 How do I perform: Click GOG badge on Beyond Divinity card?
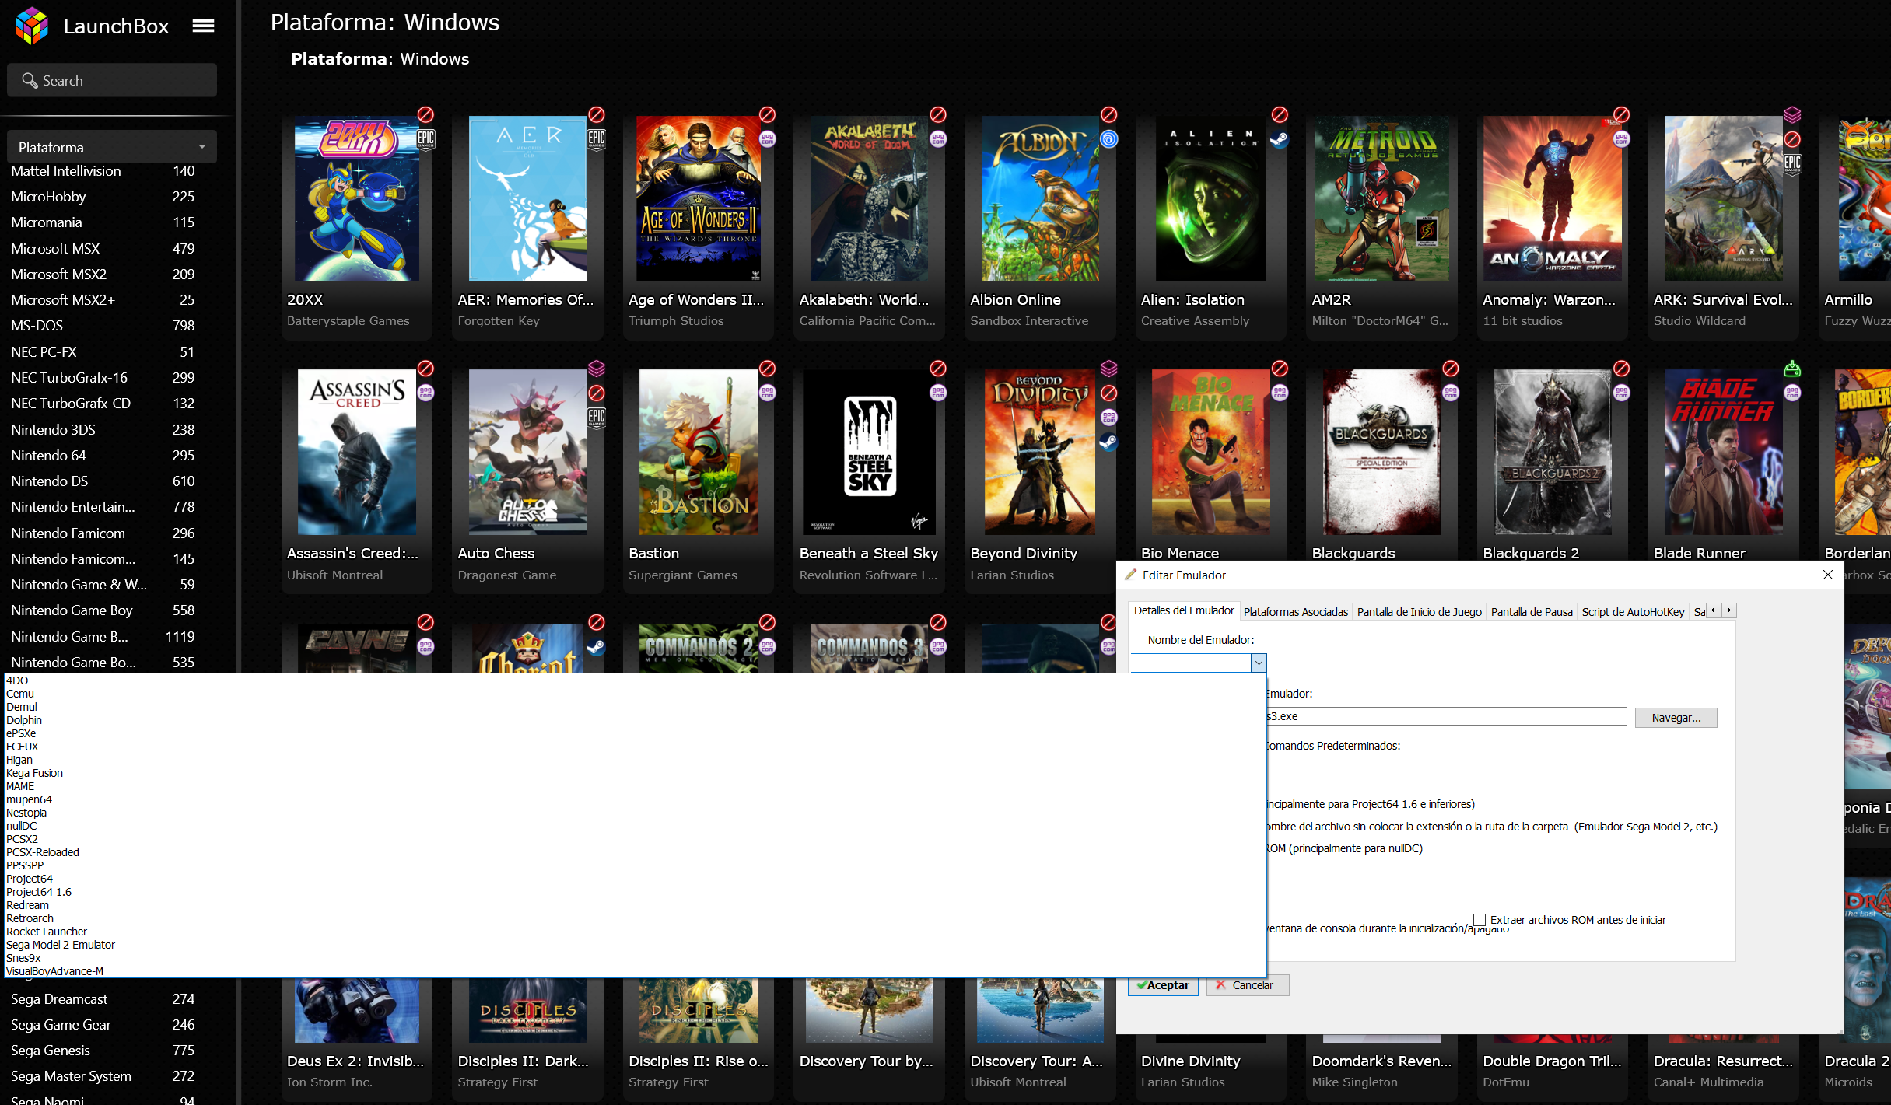pos(1109,418)
